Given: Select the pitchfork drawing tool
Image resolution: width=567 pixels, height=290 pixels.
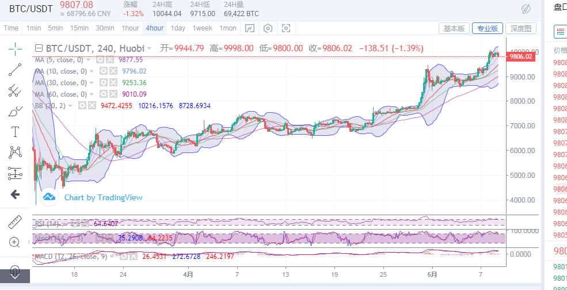Looking at the screenshot, I should (x=15, y=90).
